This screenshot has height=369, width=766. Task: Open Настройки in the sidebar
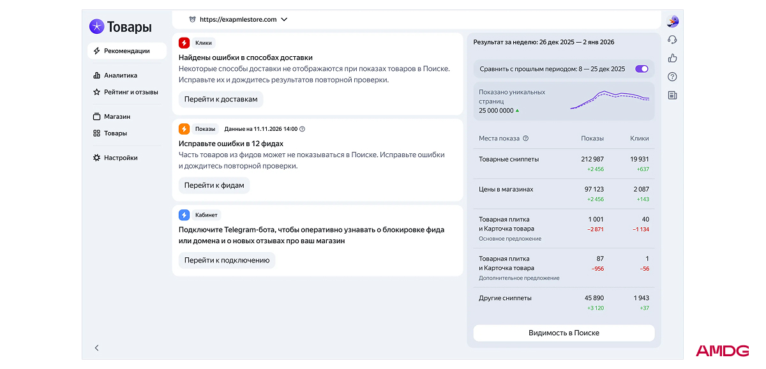coord(120,158)
